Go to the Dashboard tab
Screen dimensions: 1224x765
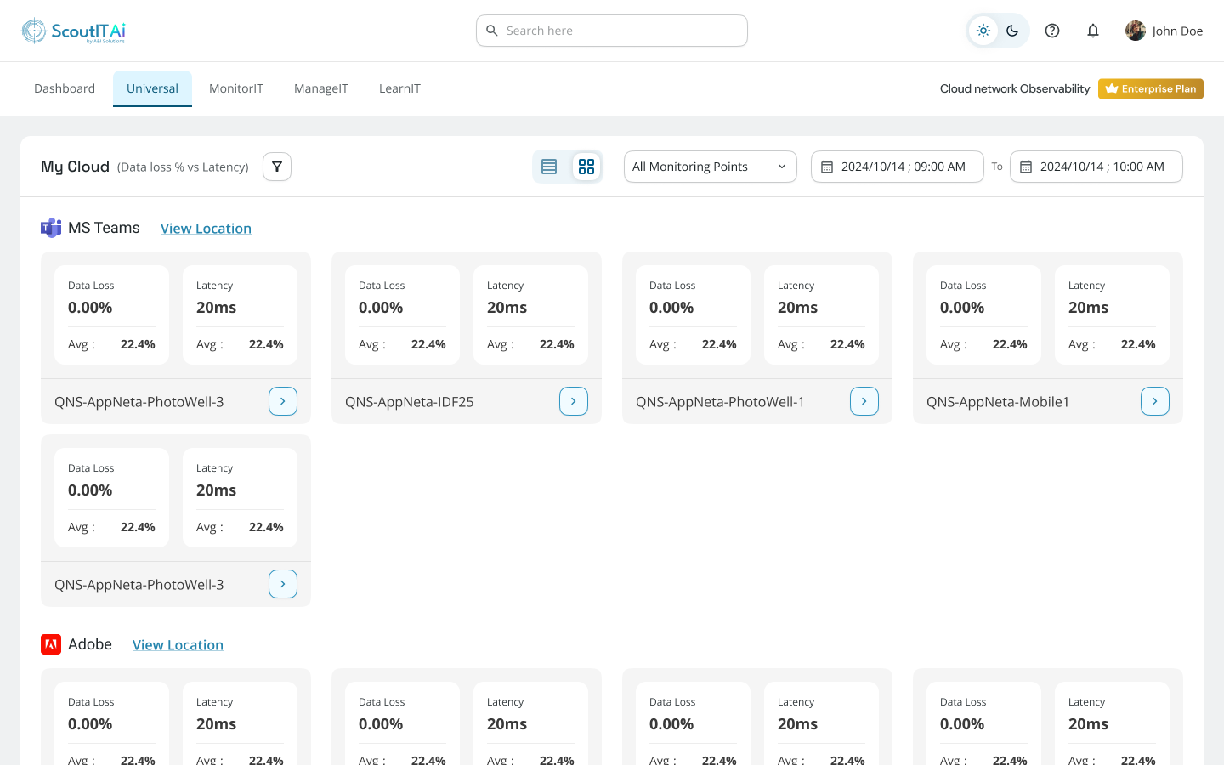(x=64, y=88)
